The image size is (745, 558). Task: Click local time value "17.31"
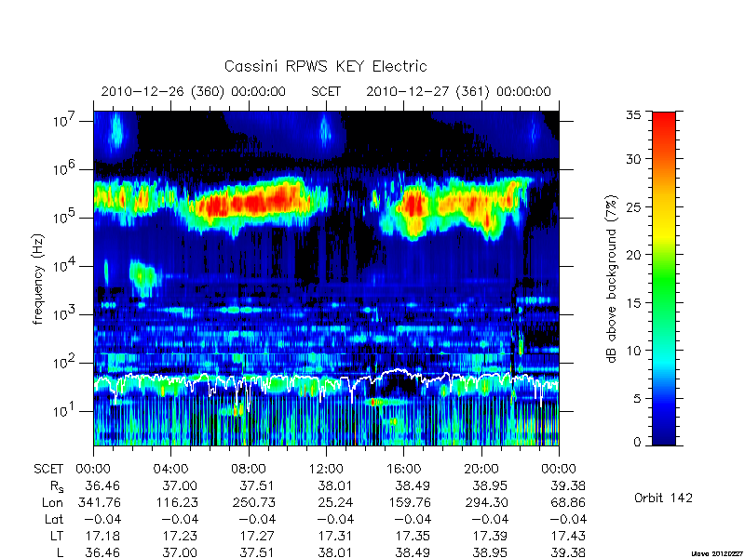pos(335,536)
